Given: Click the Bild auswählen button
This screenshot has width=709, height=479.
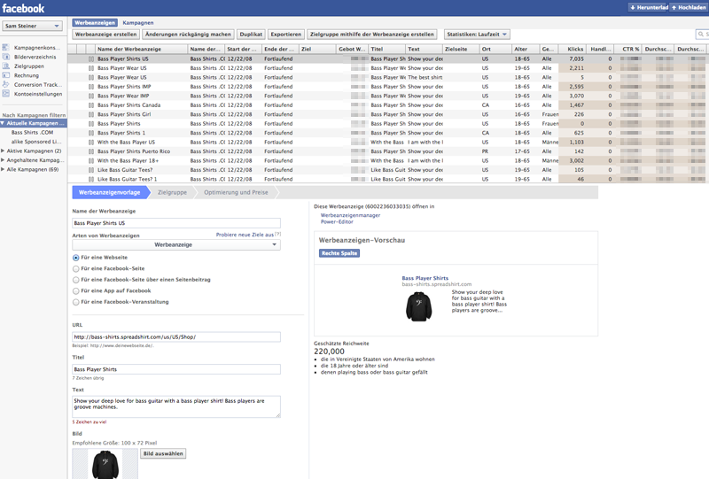Looking at the screenshot, I should point(163,453).
